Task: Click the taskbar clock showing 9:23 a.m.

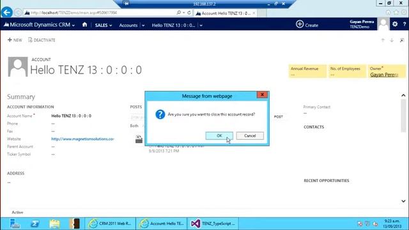Action: (x=392, y=224)
